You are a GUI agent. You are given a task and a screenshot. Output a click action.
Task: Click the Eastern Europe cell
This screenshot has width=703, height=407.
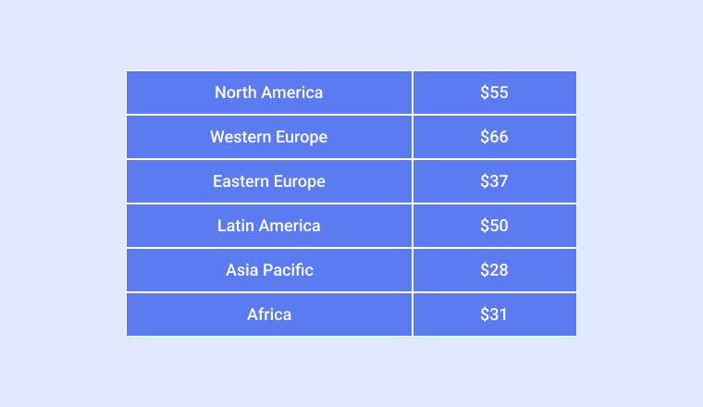coord(269,181)
